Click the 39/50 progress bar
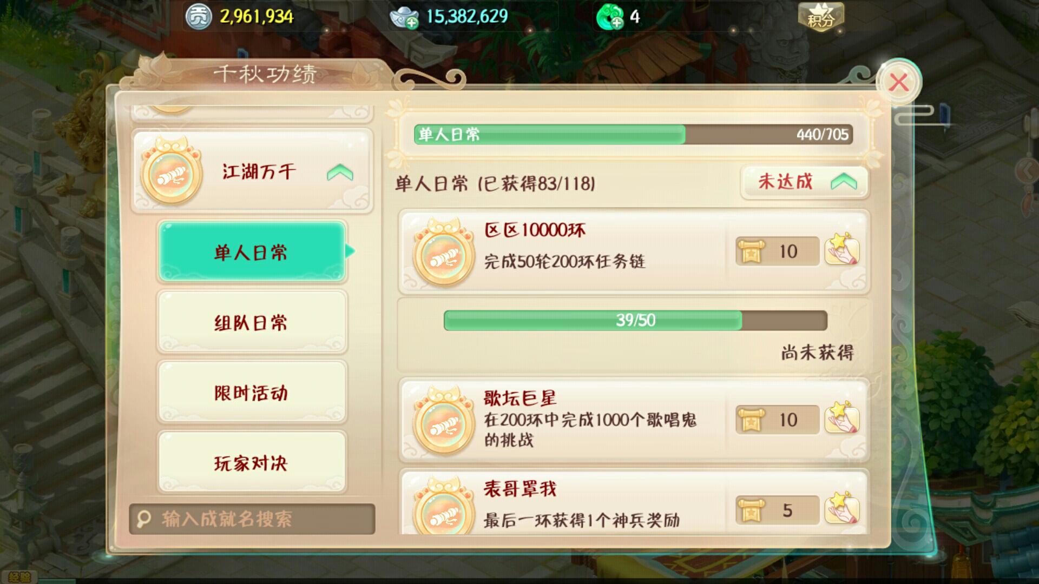The image size is (1039, 584). coord(635,320)
